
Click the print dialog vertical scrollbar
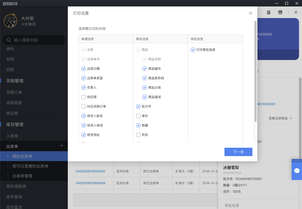tap(255, 71)
